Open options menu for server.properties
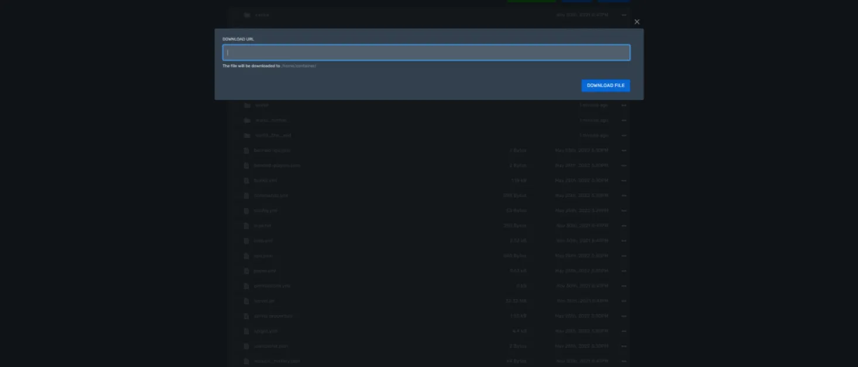The height and width of the screenshot is (367, 858). [x=624, y=316]
